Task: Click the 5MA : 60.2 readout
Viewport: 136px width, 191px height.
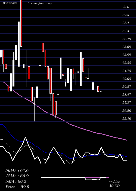Action: (x=16, y=181)
